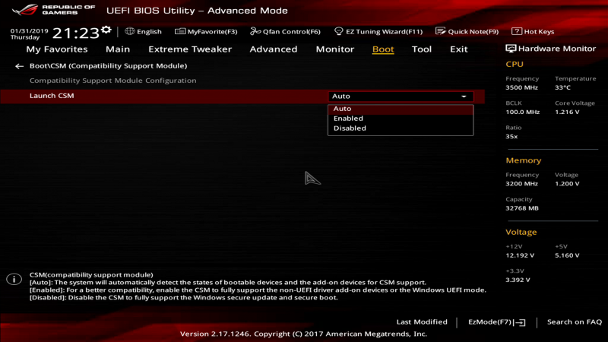Open the Launch CSM dropdown arrow
Image resolution: width=608 pixels, height=342 pixels.
tap(464, 97)
